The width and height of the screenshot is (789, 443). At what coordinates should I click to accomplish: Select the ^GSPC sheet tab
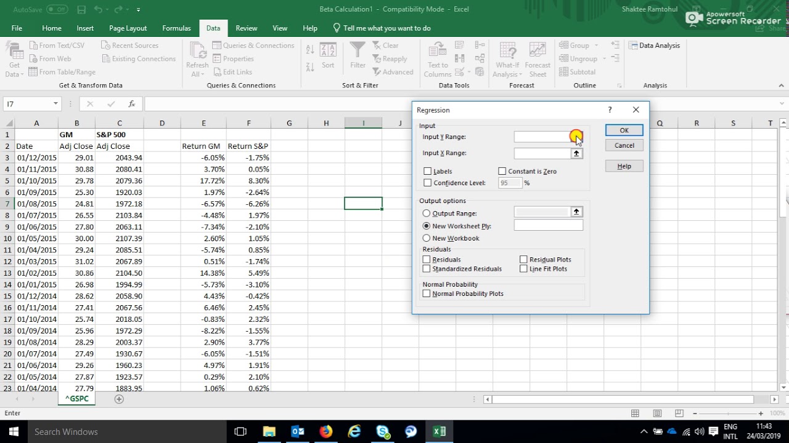coord(76,399)
